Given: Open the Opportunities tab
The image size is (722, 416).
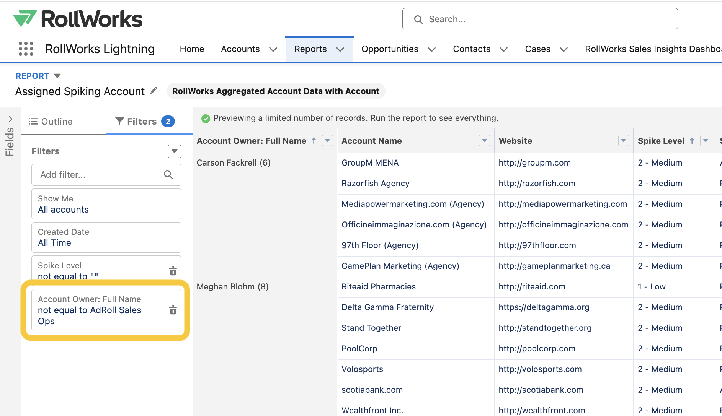Looking at the screenshot, I should click(390, 49).
